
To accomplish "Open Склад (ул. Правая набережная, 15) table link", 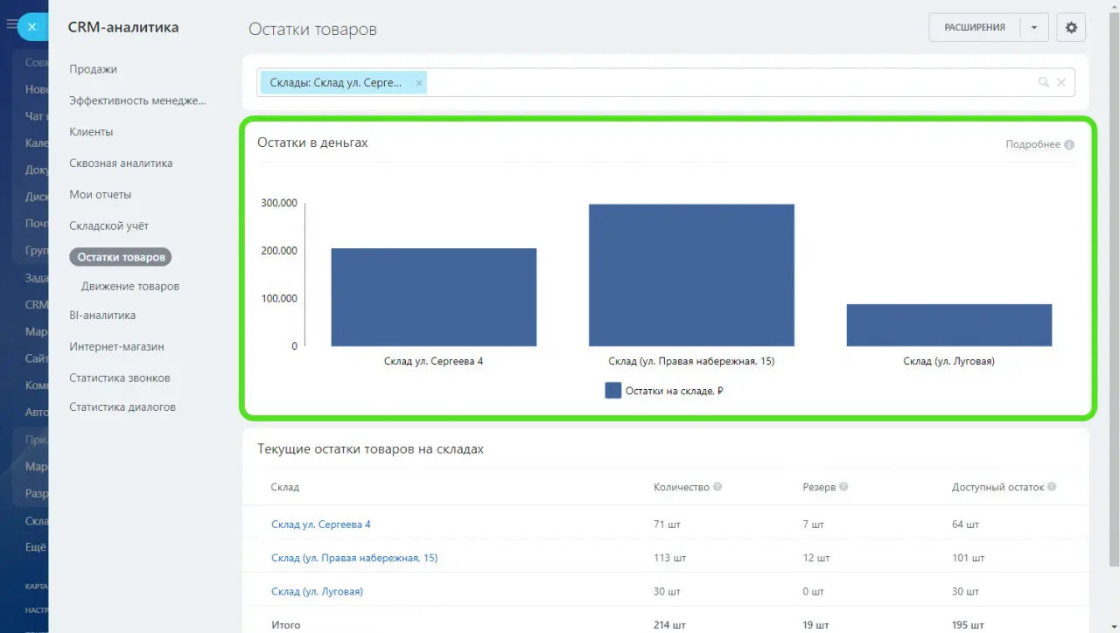I will 354,558.
